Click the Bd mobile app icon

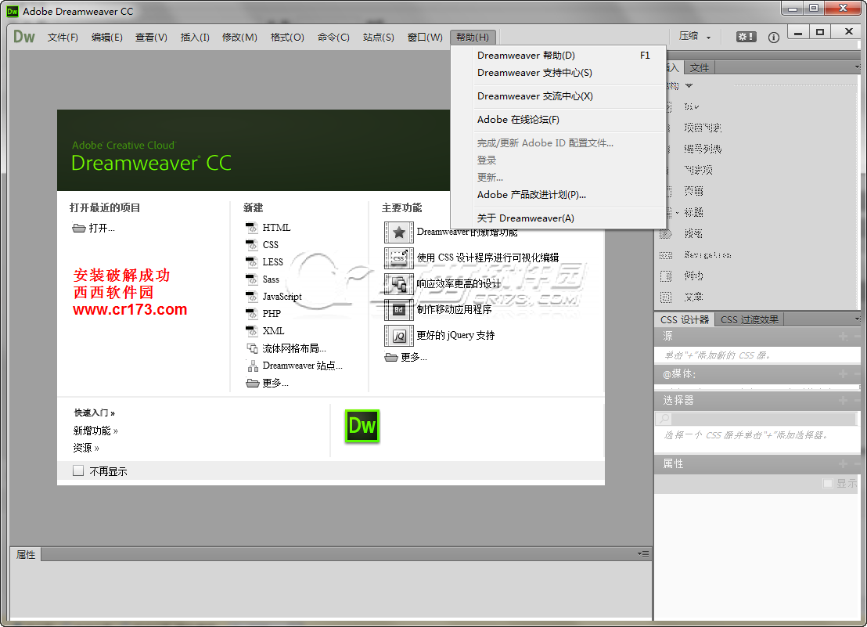click(x=398, y=310)
